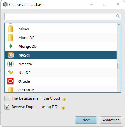Click the Abbrechen button
The image size is (125, 127).
point(111,120)
